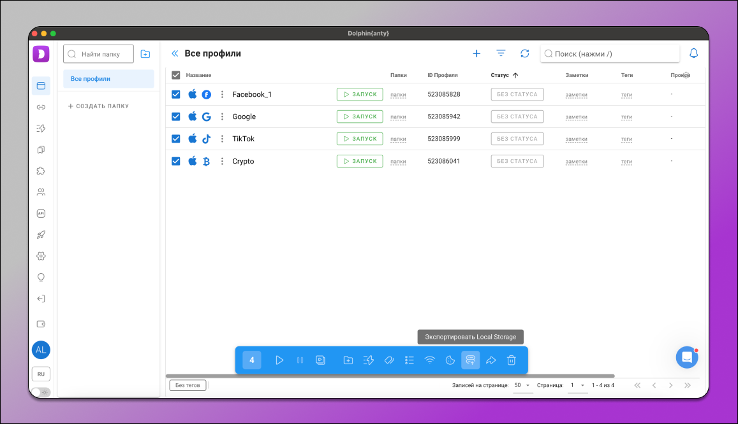Click Создать папку to create folder
This screenshot has height=424, width=738.
pos(98,106)
